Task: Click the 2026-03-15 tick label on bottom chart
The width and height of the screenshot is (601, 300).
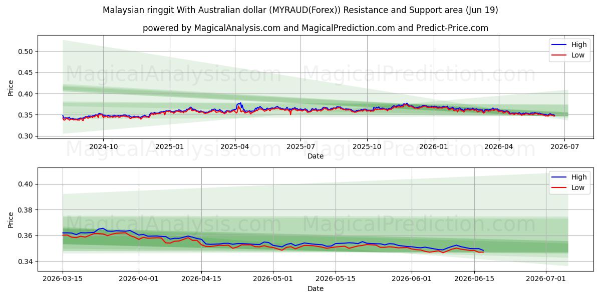Action: pos(63,279)
